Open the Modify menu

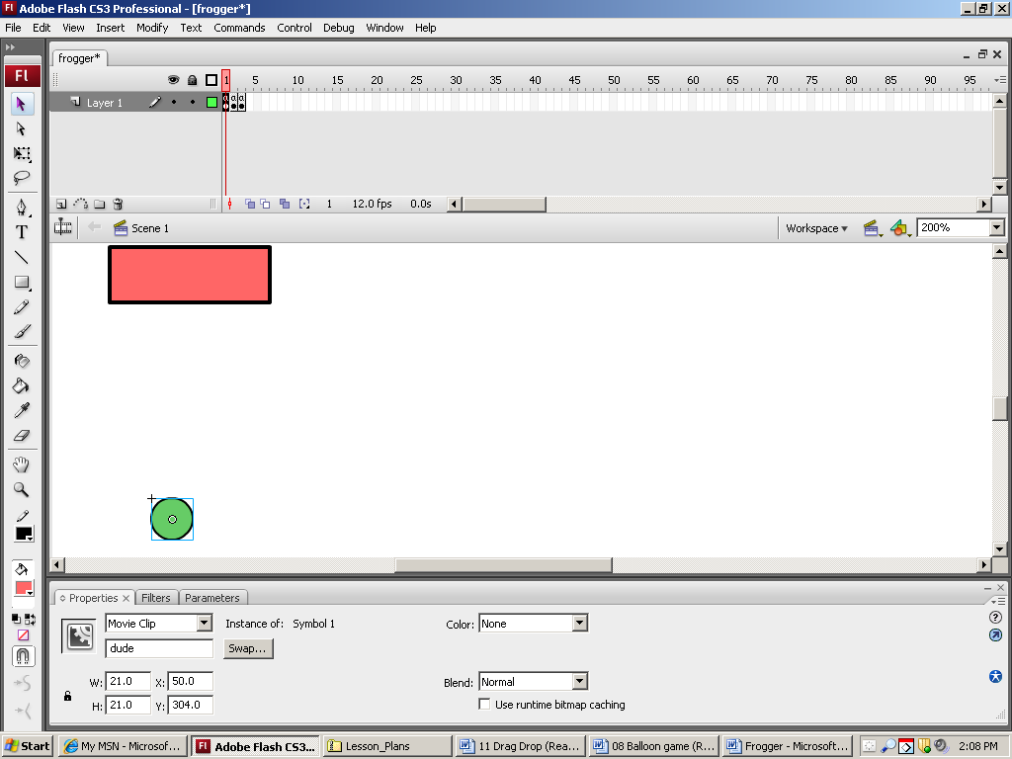(152, 28)
